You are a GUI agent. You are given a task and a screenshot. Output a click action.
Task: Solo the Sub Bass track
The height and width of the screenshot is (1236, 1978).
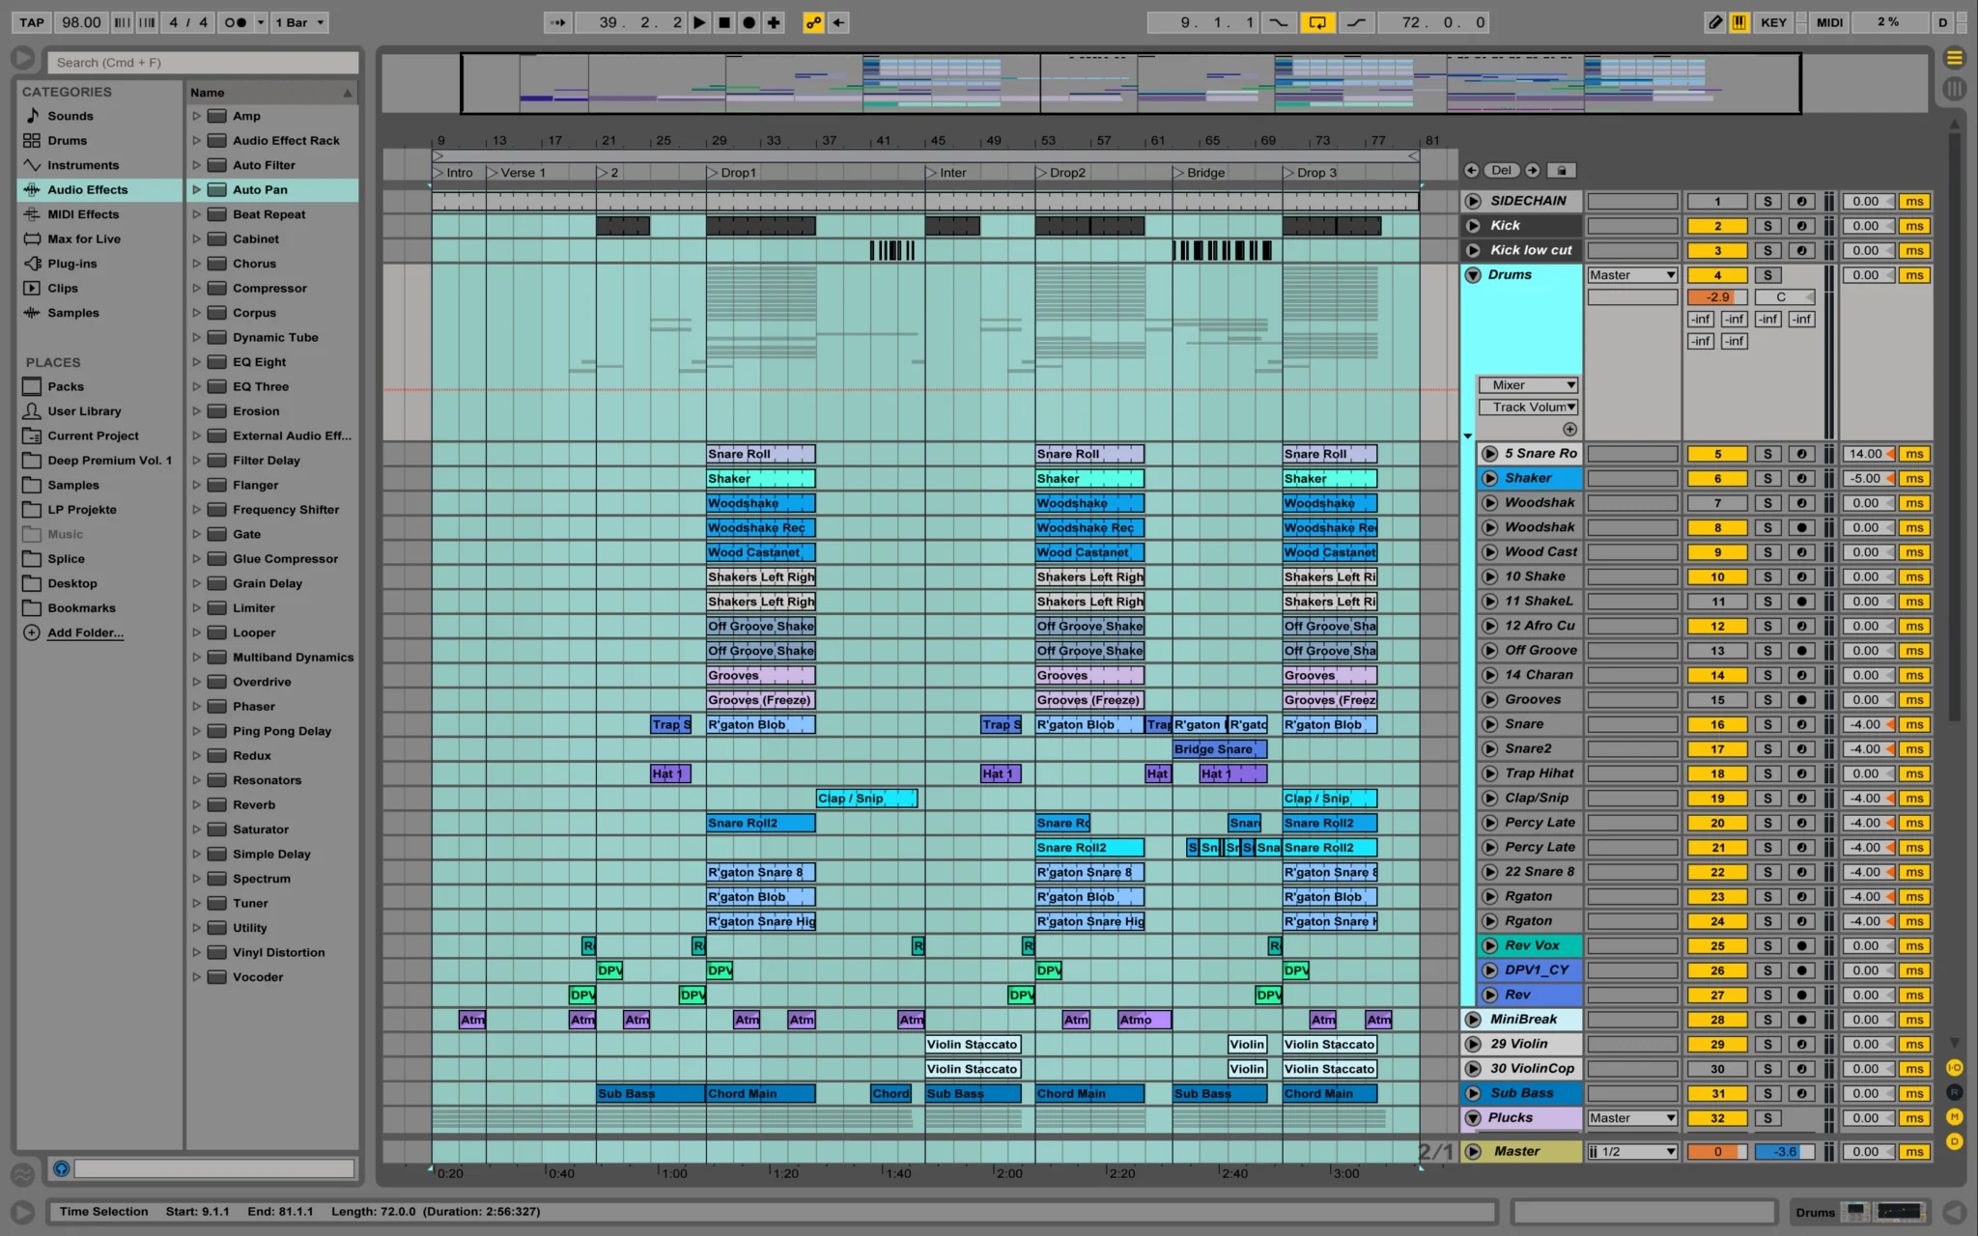pyautogui.click(x=1767, y=1093)
